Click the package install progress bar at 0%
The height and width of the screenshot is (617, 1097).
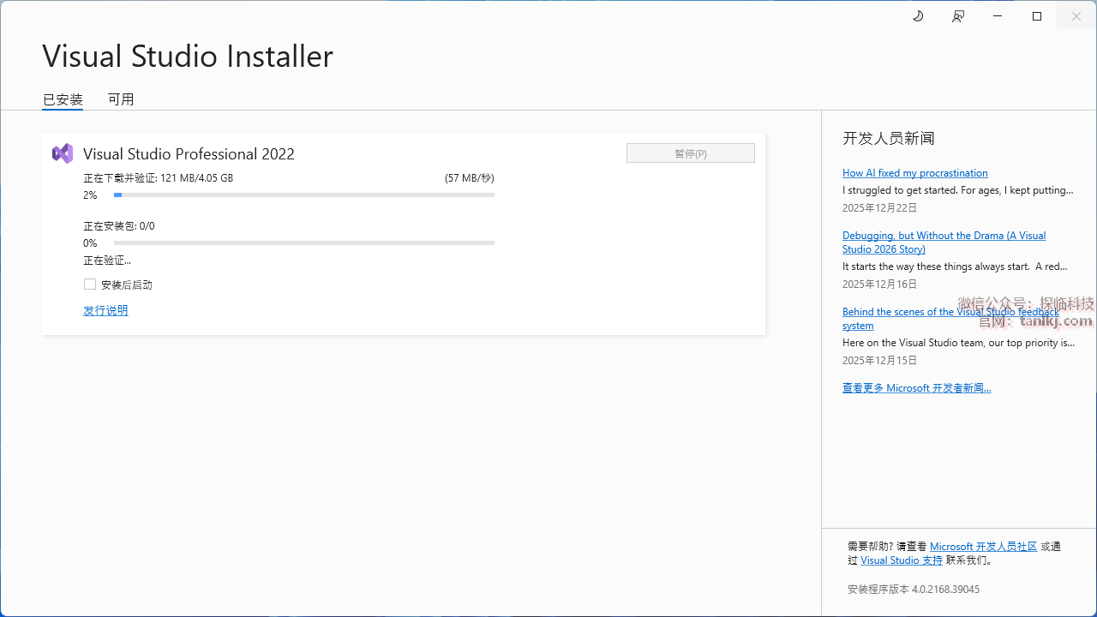coord(304,243)
